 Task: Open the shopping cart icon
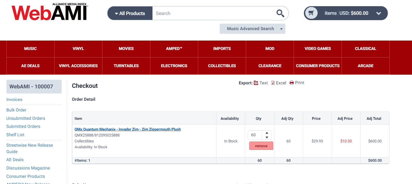311,13
